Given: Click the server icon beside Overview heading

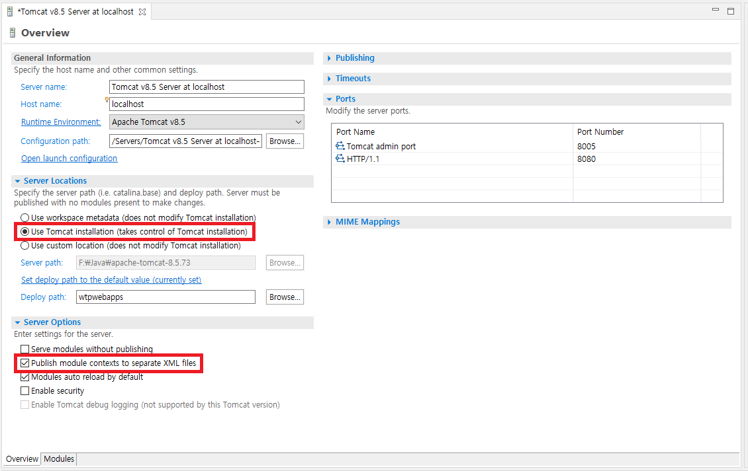Looking at the screenshot, I should (x=13, y=33).
